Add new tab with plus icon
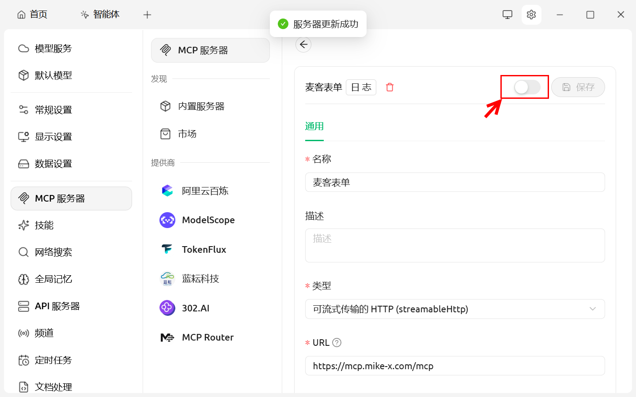636x397 pixels. coord(148,15)
